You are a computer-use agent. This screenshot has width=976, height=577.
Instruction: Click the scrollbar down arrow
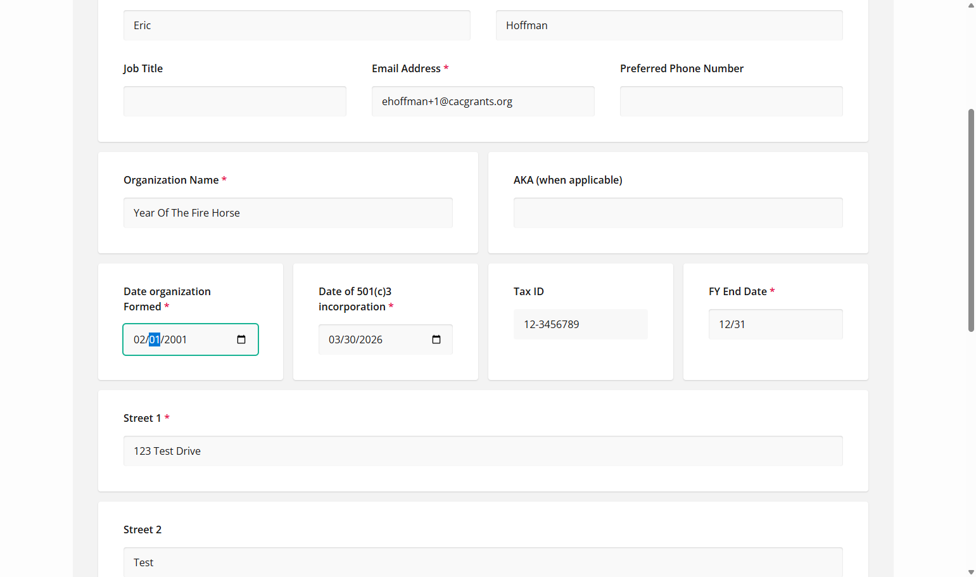point(971,572)
